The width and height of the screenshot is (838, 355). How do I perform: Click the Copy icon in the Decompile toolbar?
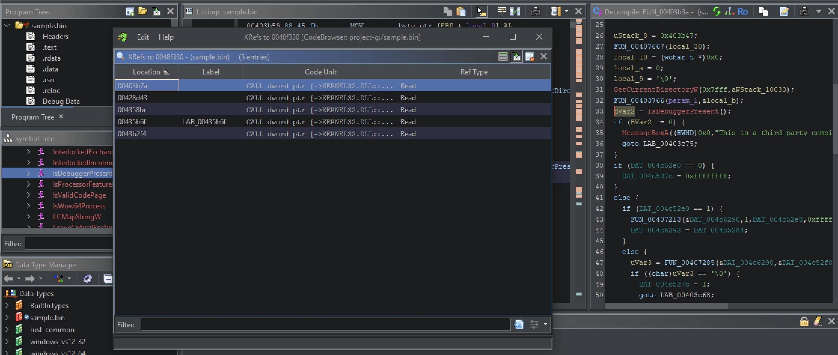763,12
